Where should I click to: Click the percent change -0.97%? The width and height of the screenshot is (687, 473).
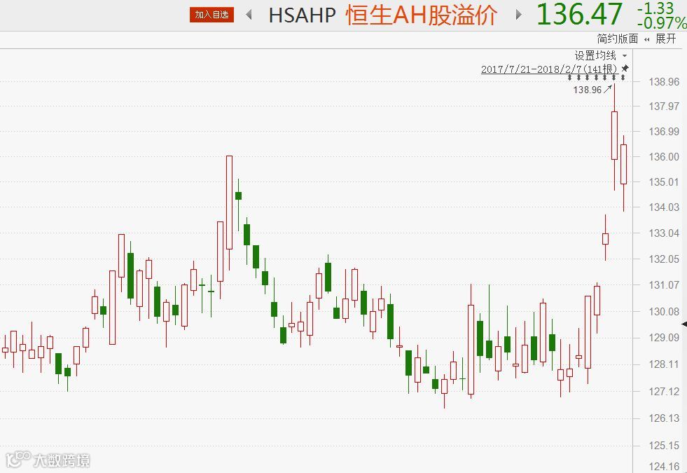[x=662, y=22]
